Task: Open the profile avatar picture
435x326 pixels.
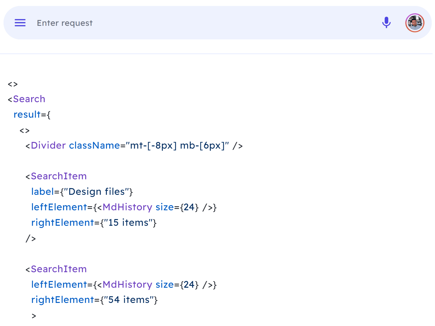Action: (x=414, y=23)
